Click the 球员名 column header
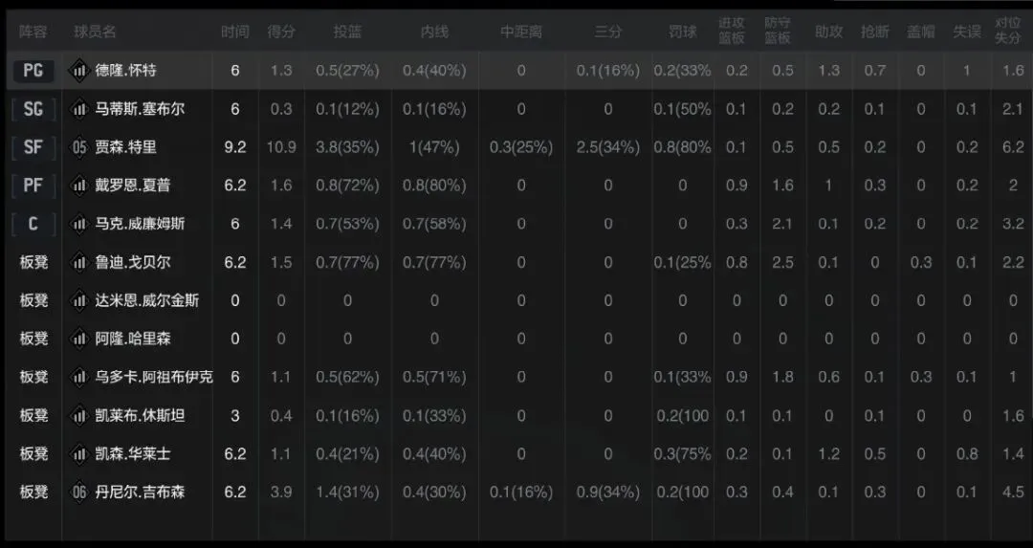Viewport: 1033px width, 548px height. click(x=96, y=32)
